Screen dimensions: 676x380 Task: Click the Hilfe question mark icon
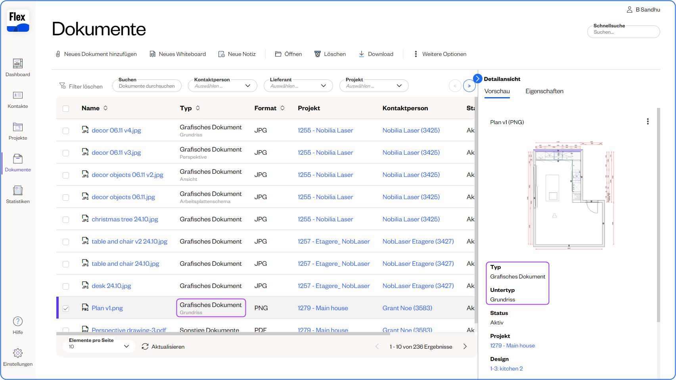[18, 321]
